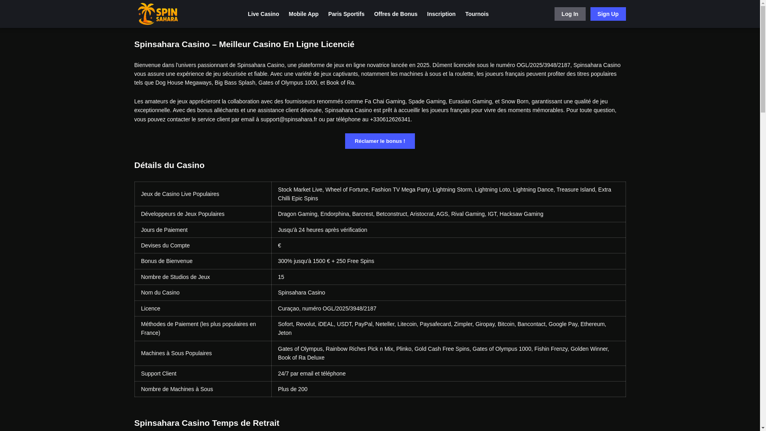
Task: Open the Tournois menu item
Action: 477,14
